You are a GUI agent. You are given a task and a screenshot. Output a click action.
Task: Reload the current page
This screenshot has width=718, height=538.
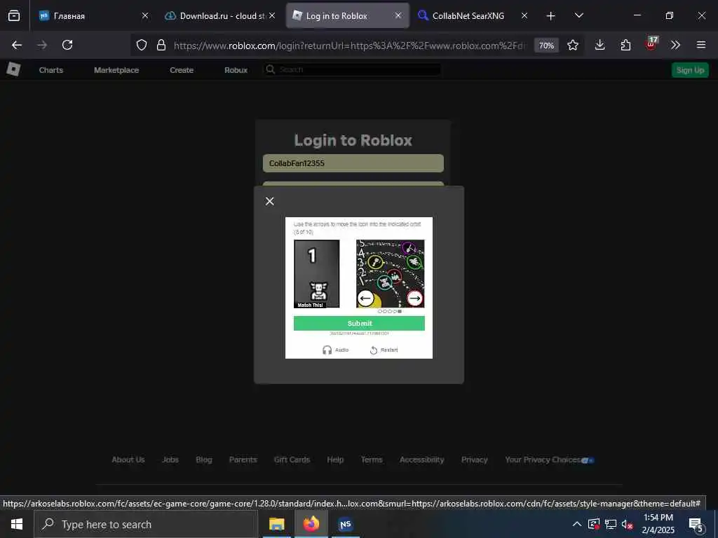pos(67,45)
